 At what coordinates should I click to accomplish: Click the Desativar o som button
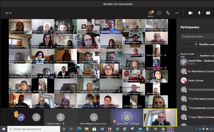tap(206, 55)
